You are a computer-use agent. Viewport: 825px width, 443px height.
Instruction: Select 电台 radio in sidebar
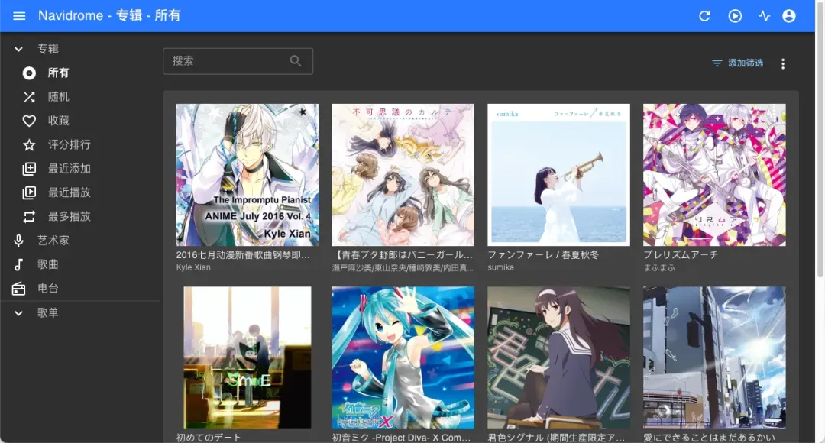tap(47, 289)
